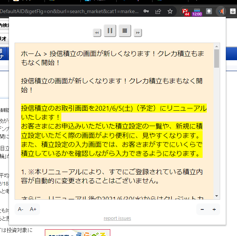
Task: Bookmark this page with the star icon
Action: click(x=170, y=11)
